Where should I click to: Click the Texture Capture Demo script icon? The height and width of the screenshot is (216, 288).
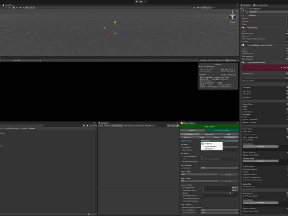click(x=243, y=45)
